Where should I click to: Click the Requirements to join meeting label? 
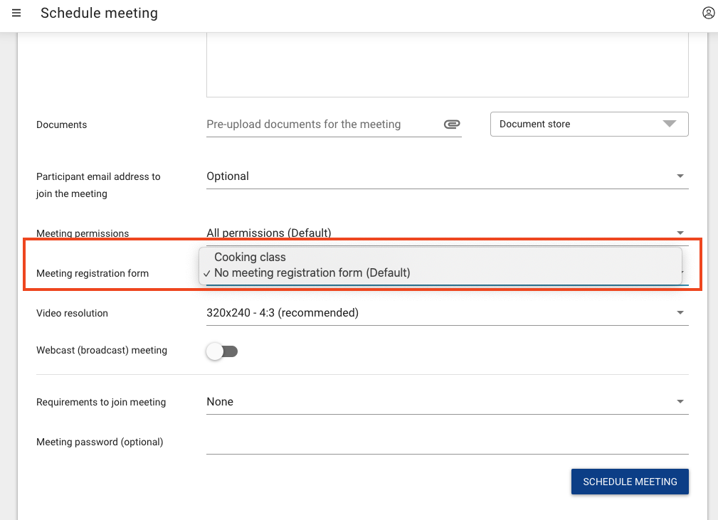click(101, 402)
